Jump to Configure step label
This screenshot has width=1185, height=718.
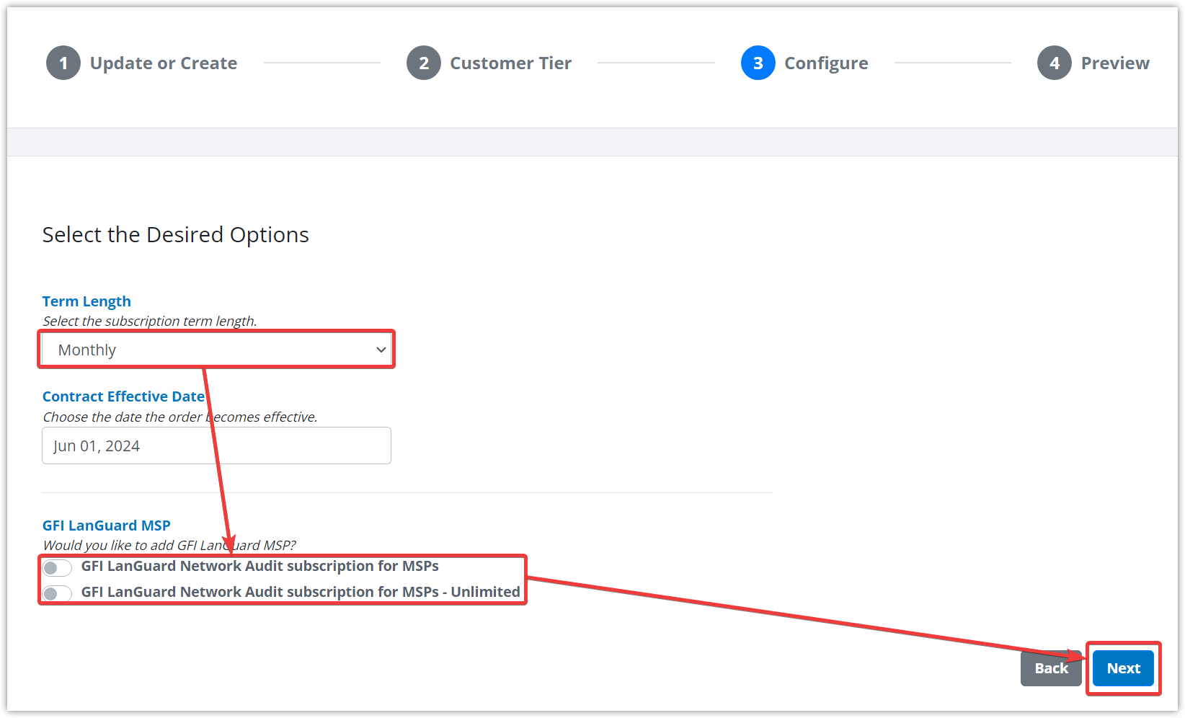coord(826,63)
